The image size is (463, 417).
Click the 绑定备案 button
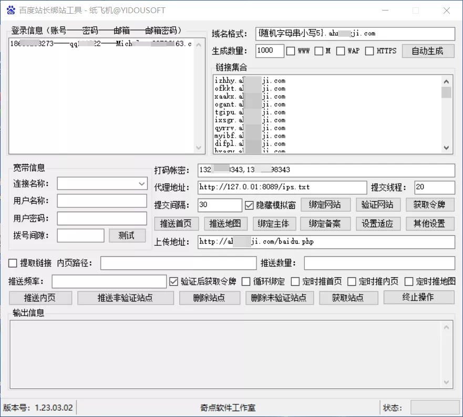pos(325,224)
